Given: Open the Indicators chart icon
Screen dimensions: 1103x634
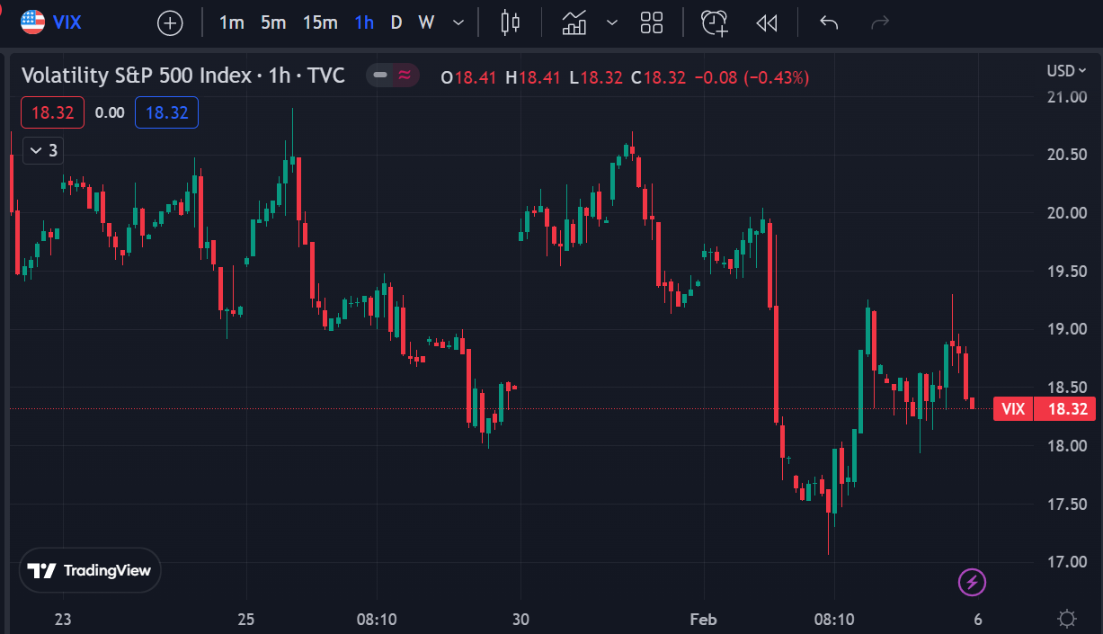Looking at the screenshot, I should pos(574,22).
